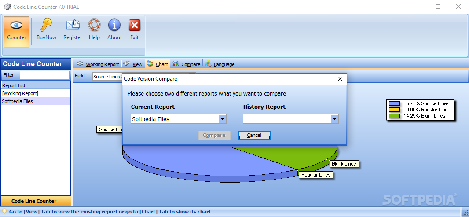
Task: Click the Cancel button in the dialog
Action: (x=254, y=135)
